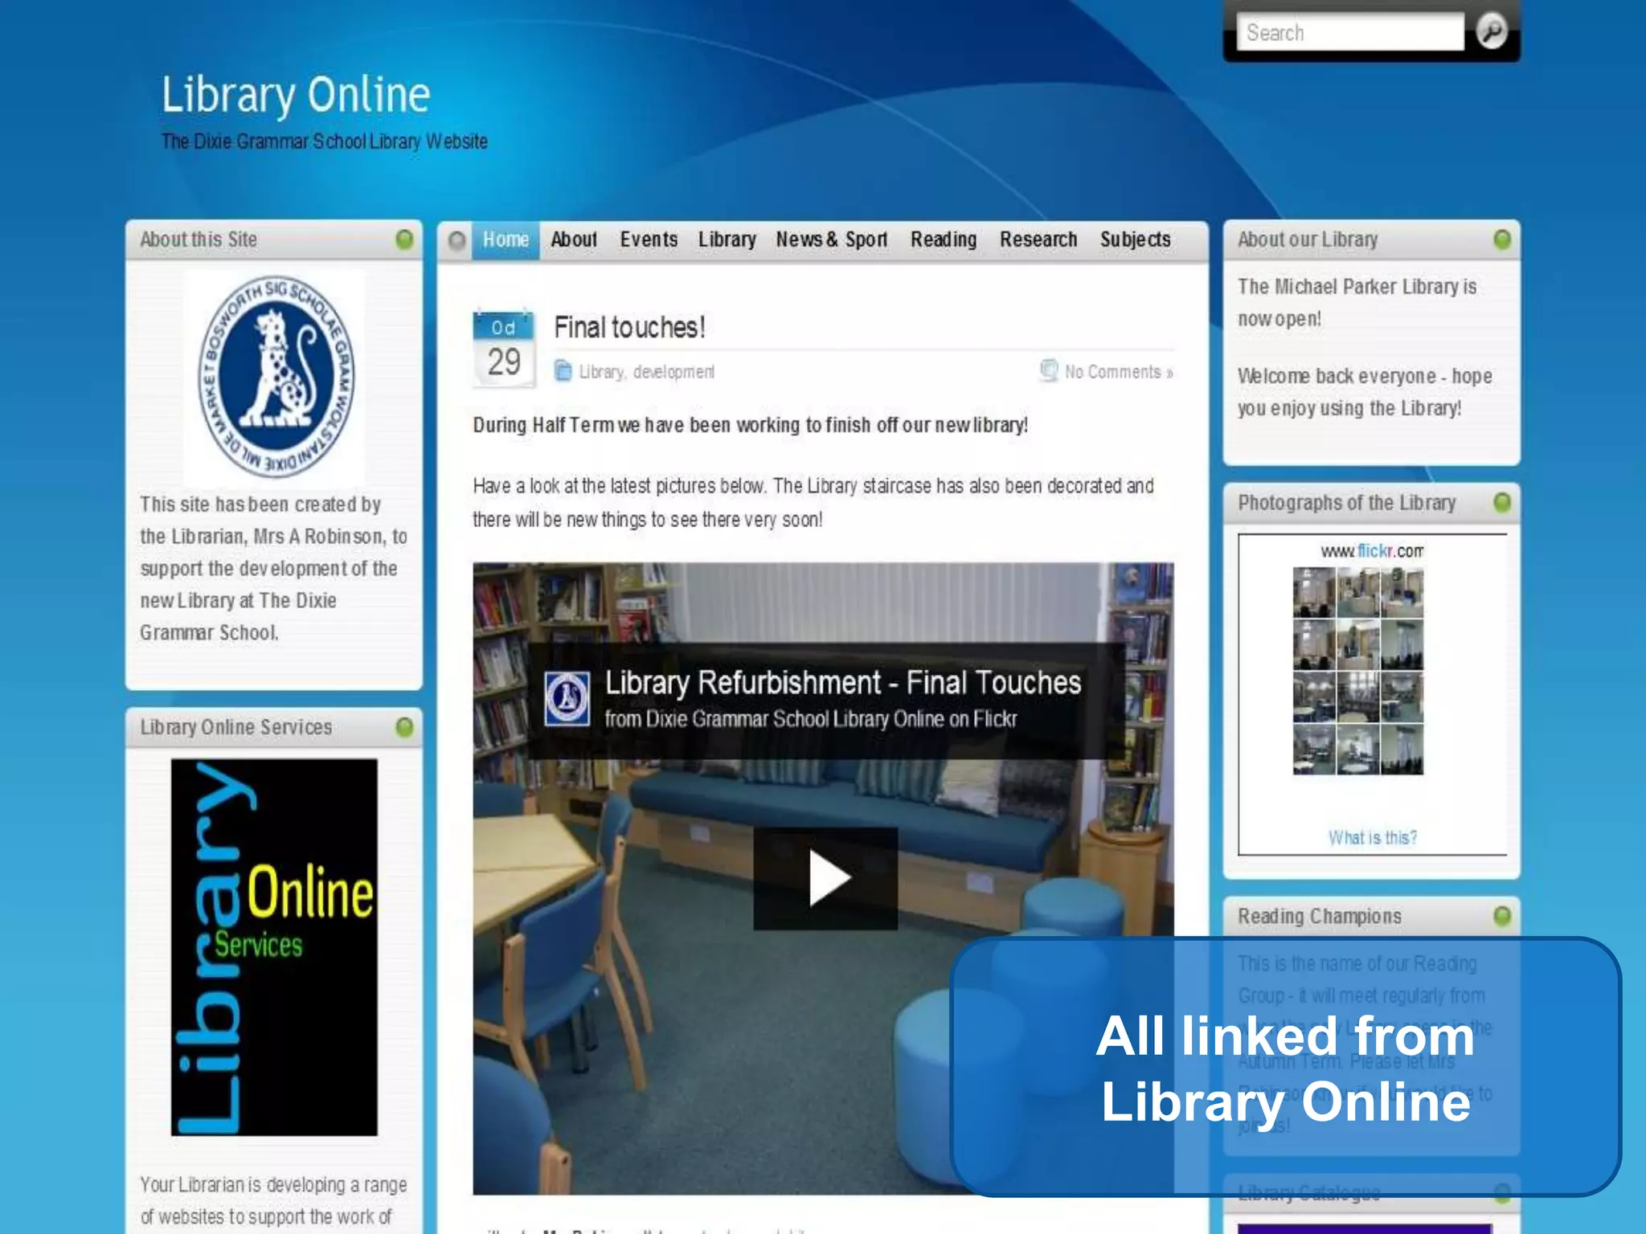The height and width of the screenshot is (1234, 1646).
Task: Click "The Dixie Grammar School Library Website" tagline
Action: click(x=325, y=141)
